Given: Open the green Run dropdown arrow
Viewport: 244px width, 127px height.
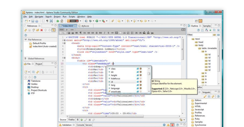Looking at the screenshot, I should coord(100,21).
